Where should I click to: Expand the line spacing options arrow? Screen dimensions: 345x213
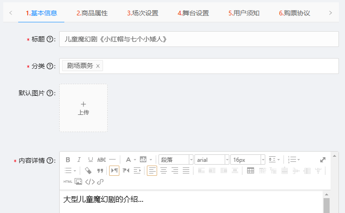click(278, 160)
